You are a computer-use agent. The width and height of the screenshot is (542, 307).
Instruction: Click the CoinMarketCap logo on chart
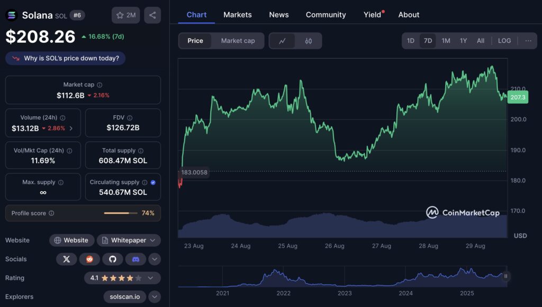tap(463, 212)
